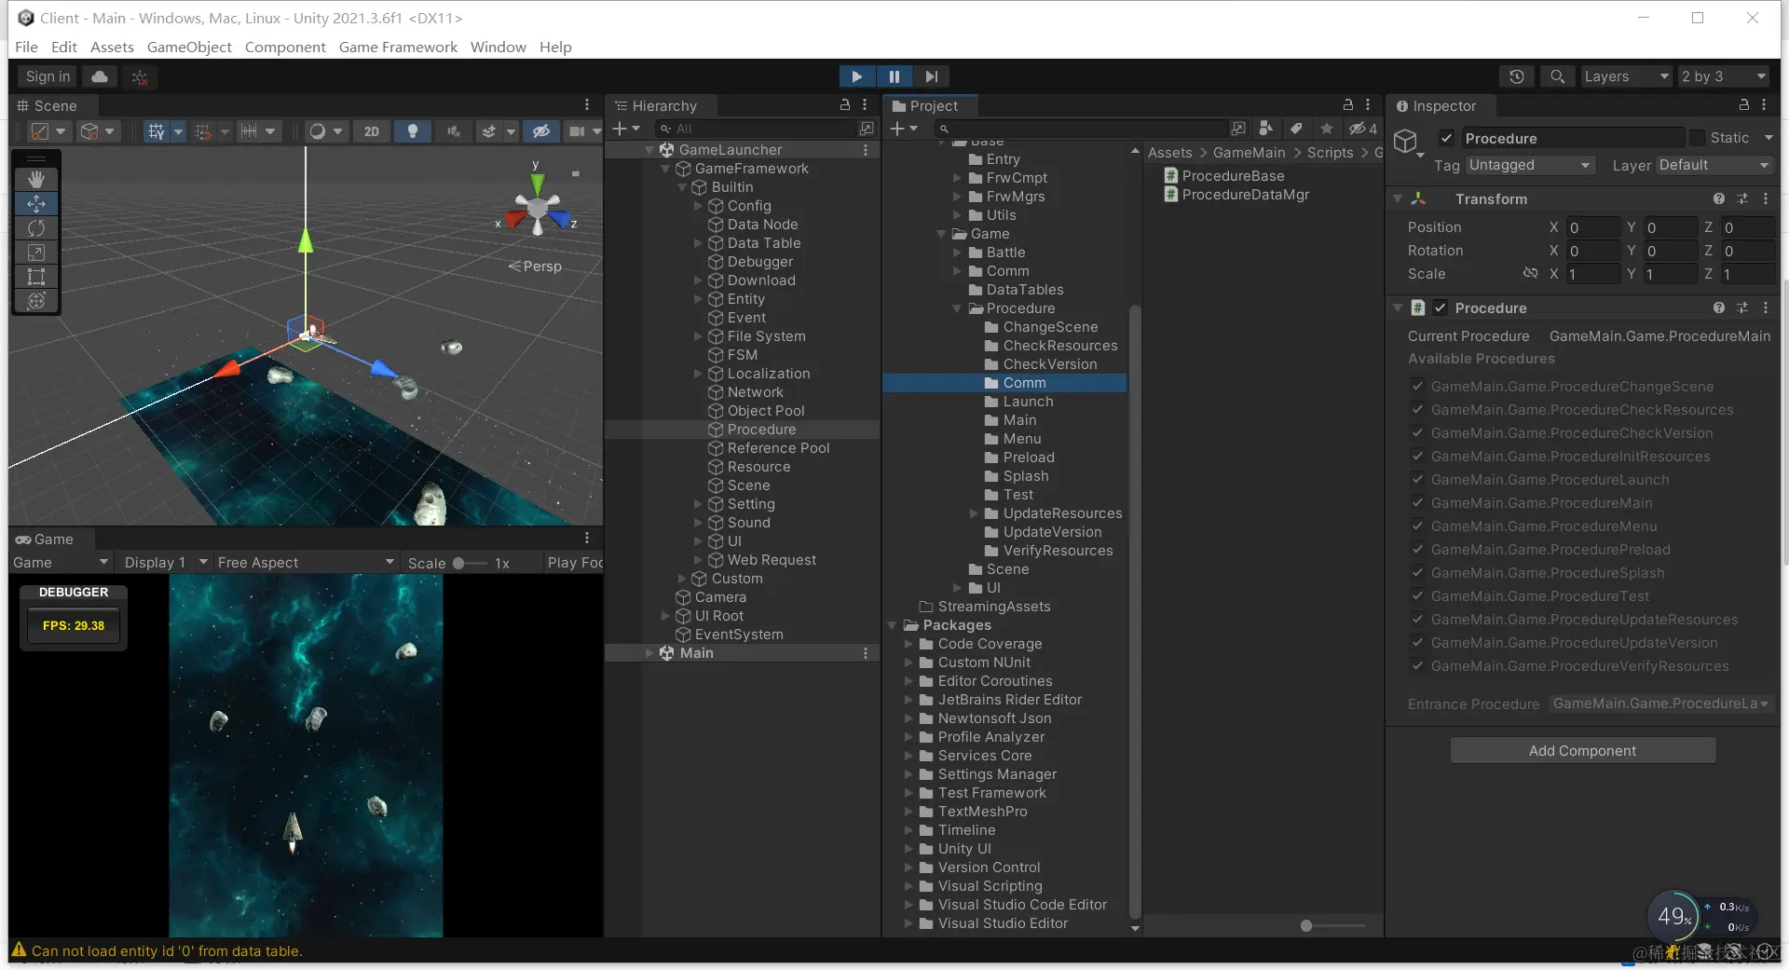
Task: Select the Scale tool in Scene view
Action: point(36,252)
